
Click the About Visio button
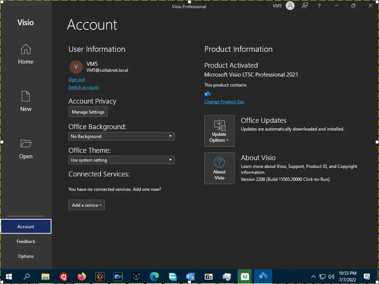pyautogui.click(x=219, y=168)
